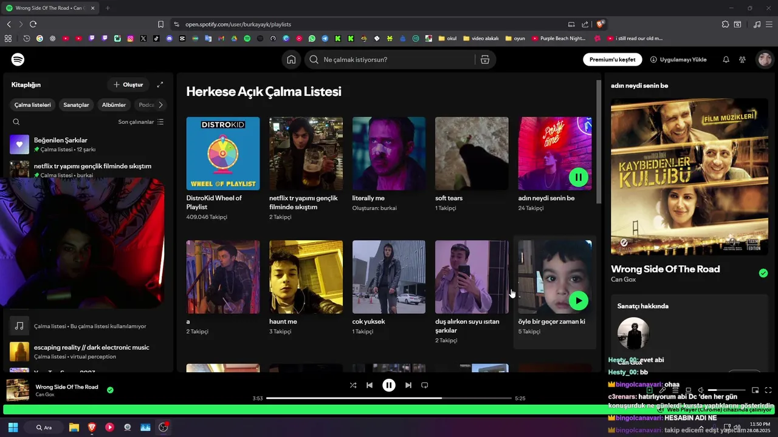Adjust the volume slider
The height and width of the screenshot is (437, 778).
coord(727,390)
